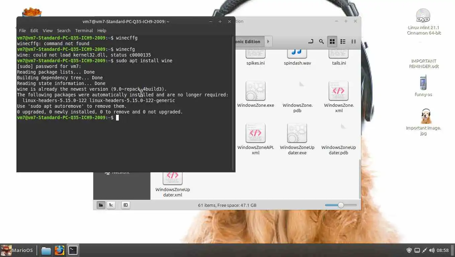Select the 'funny os' desktop icon
Viewport: 455px width, 257px height.
423,86
